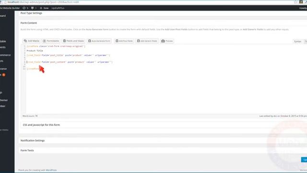Viewport: 307px width, 173px height.
Task: Click Add Post Fields button
Action: pos(124,41)
